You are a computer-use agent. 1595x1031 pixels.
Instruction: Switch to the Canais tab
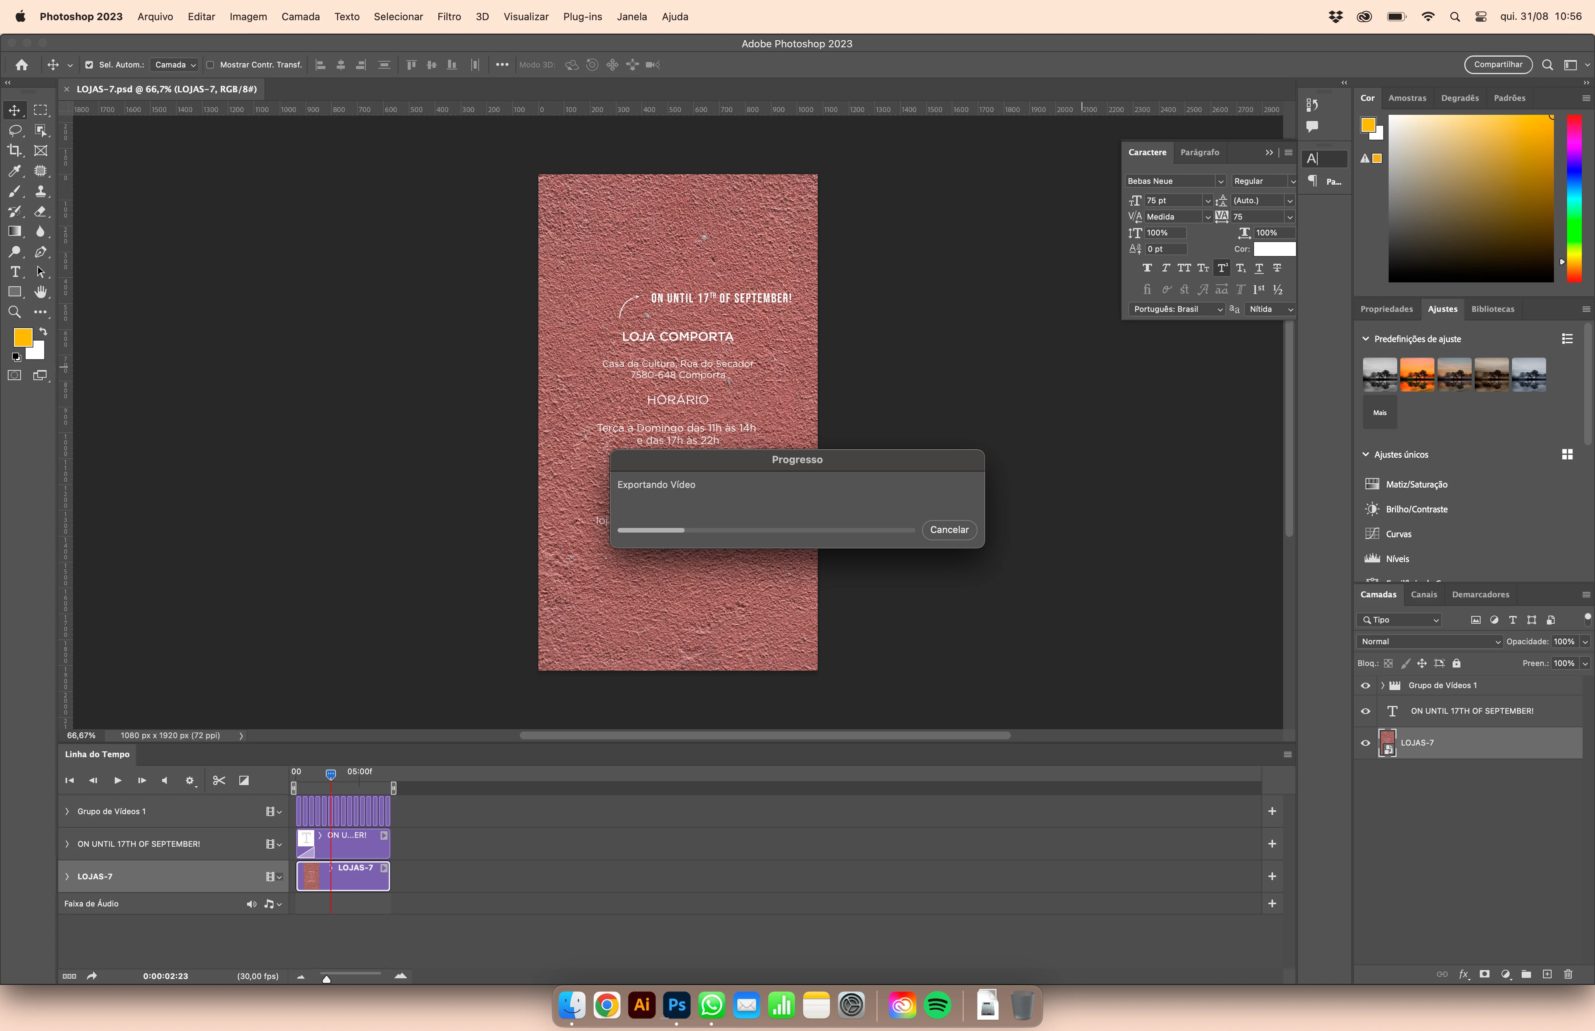click(x=1424, y=595)
